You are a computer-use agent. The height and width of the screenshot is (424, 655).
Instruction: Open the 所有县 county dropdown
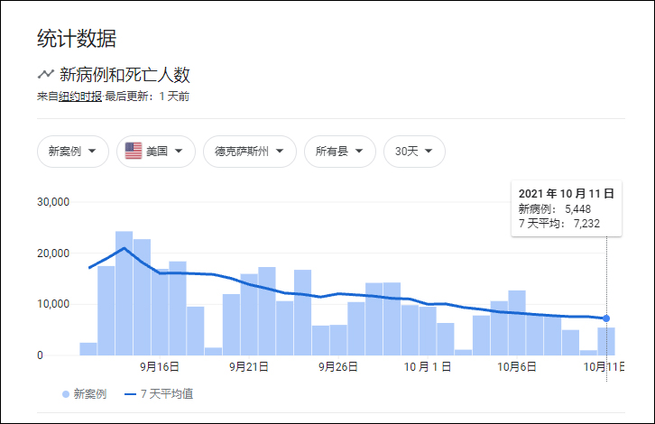[x=339, y=152]
